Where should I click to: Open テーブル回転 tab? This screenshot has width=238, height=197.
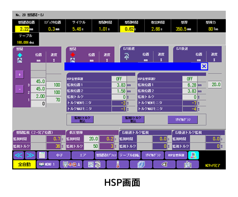coord(129,155)
